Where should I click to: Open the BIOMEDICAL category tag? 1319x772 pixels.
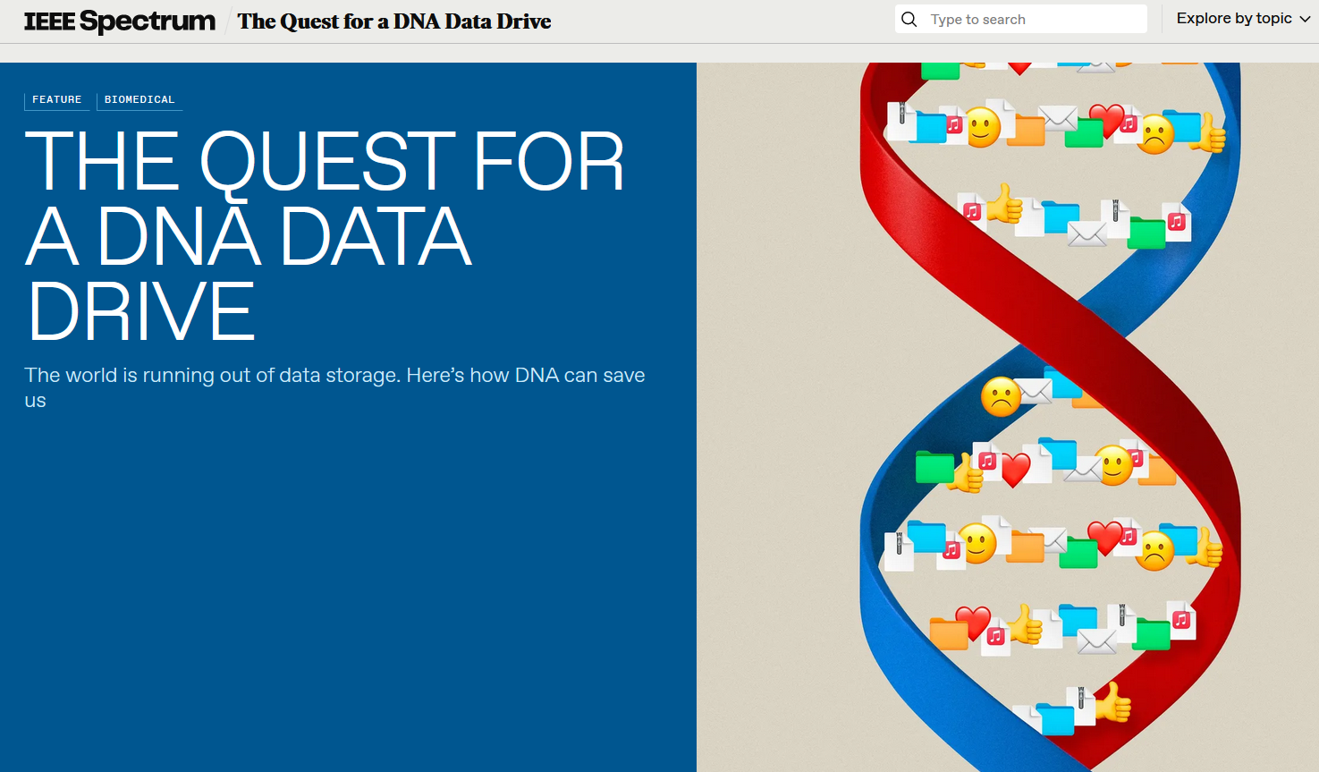coord(140,99)
